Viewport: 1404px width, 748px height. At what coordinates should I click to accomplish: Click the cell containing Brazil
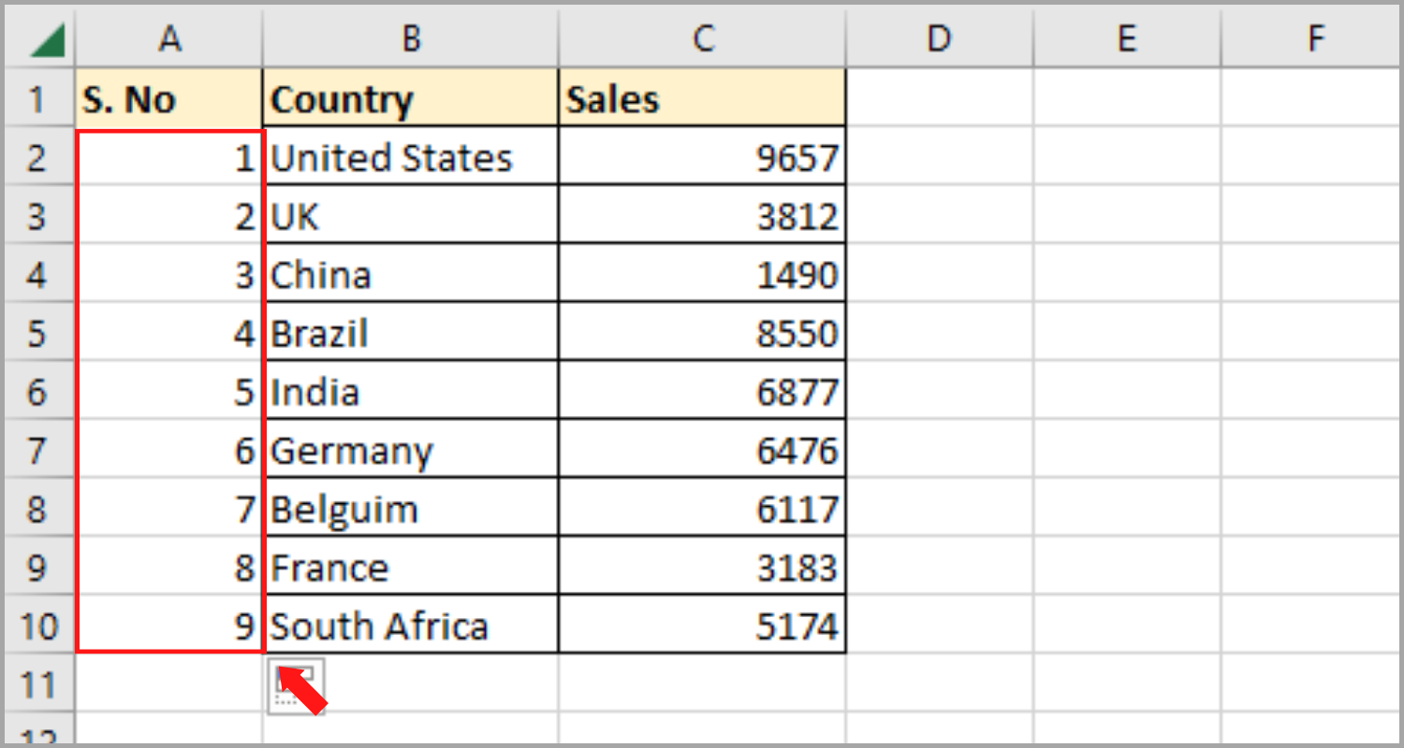coord(410,332)
